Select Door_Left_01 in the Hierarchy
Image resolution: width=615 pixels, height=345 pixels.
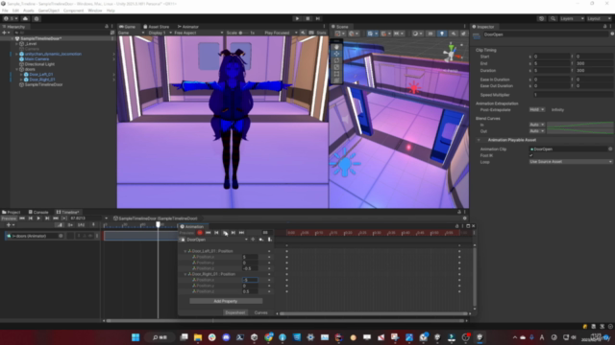tap(40, 75)
